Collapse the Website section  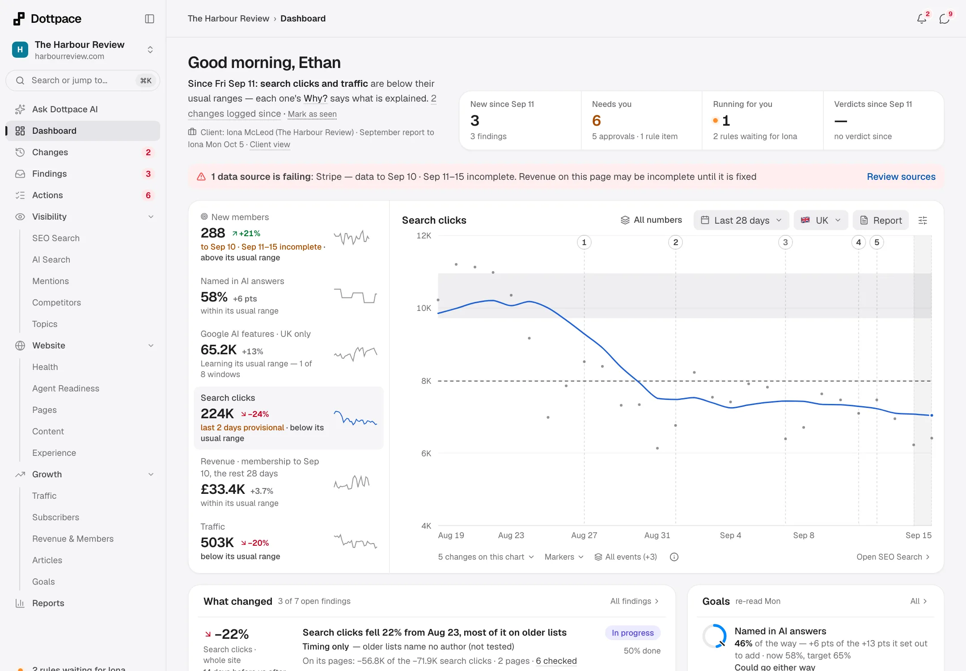tap(151, 345)
